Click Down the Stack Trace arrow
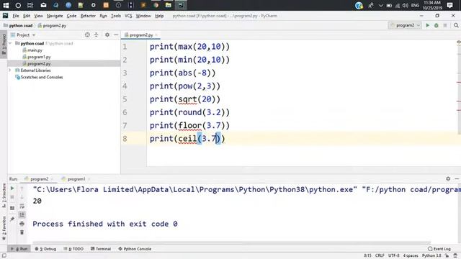The height and width of the screenshot is (259, 461). [x=22, y=197]
